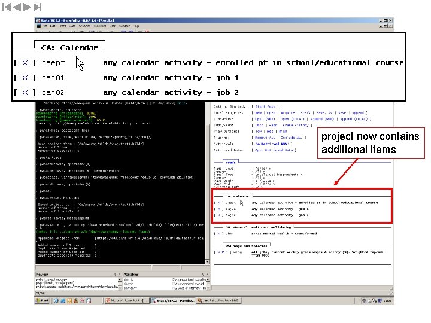The image size is (431, 323).
Task: Click Open (LOCAL) library link
Action: click(x=293, y=119)
